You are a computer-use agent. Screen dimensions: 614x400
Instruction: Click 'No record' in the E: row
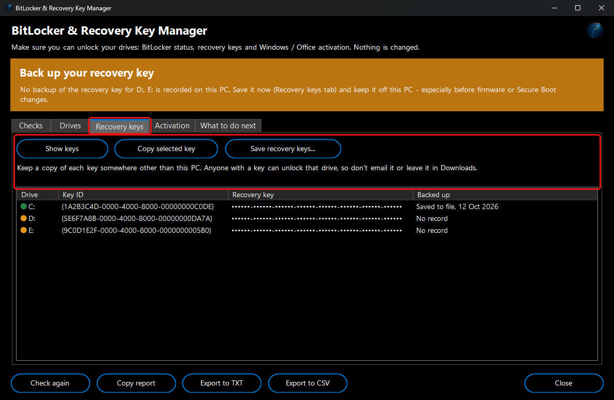click(432, 230)
